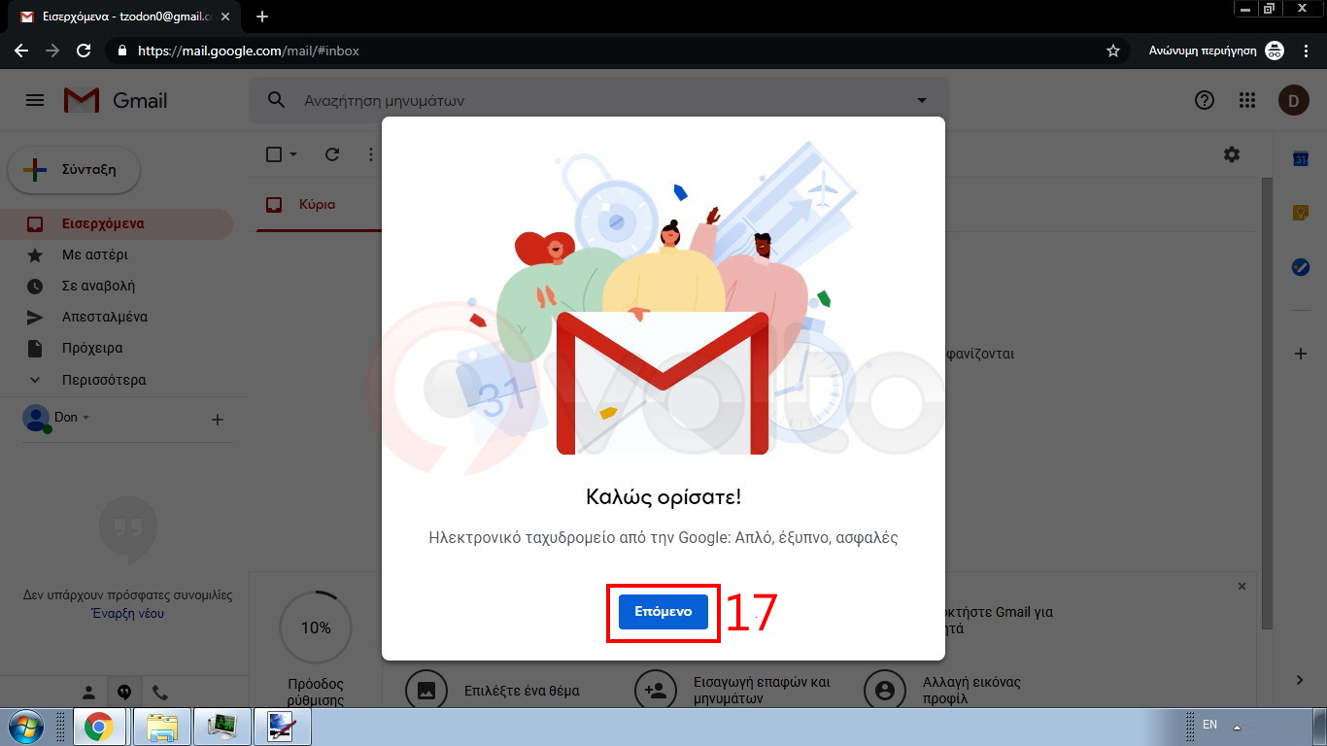Open File Explorer from taskbar
The width and height of the screenshot is (1327, 746).
pyautogui.click(x=161, y=727)
